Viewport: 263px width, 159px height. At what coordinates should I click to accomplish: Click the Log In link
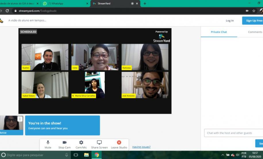230,21
